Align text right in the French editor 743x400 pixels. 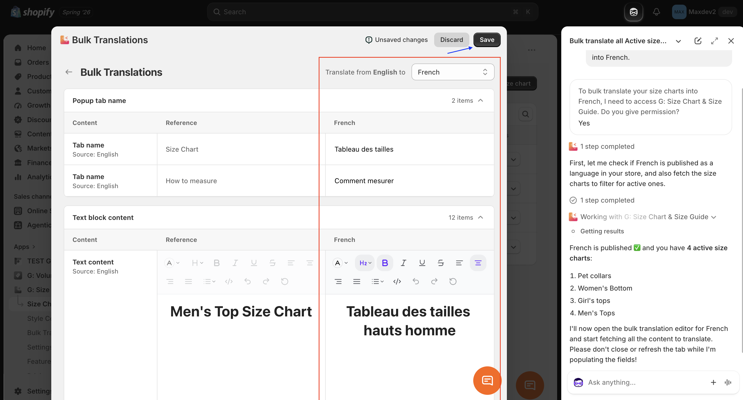[338, 281]
